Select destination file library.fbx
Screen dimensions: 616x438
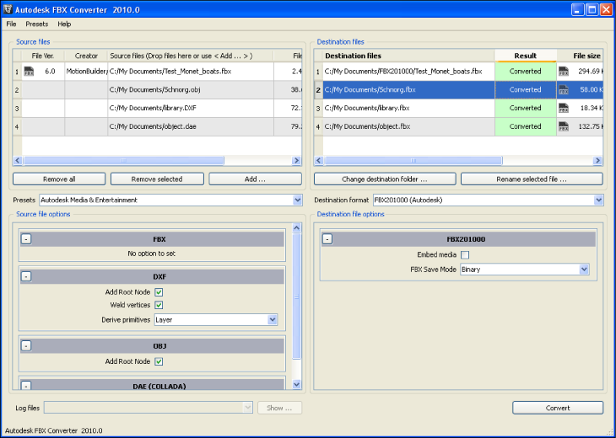(x=408, y=108)
